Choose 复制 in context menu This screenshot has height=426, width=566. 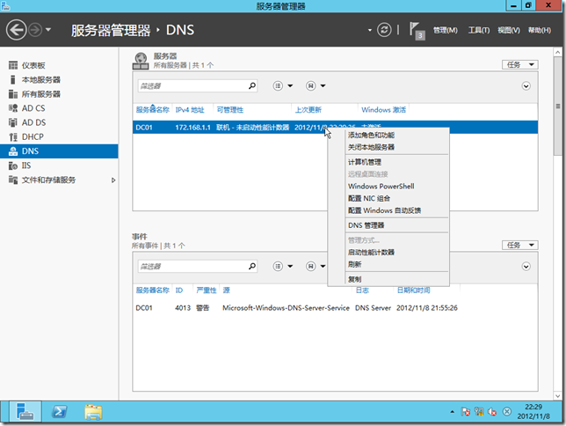pyautogui.click(x=388, y=279)
